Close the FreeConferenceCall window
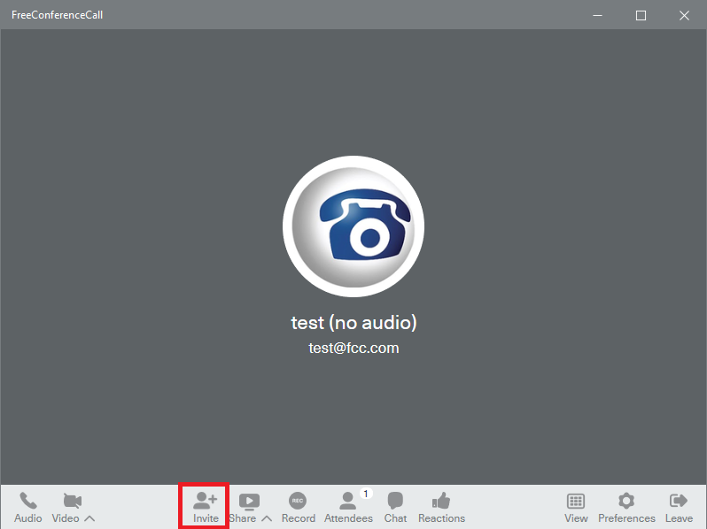Screen dimensions: 707x529 click(x=684, y=15)
